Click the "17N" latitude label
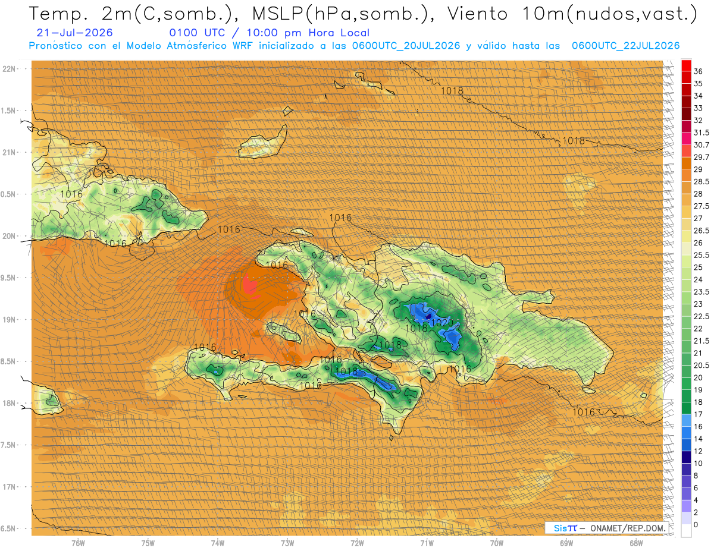Image resolution: width=714 pixels, height=551 pixels. coord(10,487)
